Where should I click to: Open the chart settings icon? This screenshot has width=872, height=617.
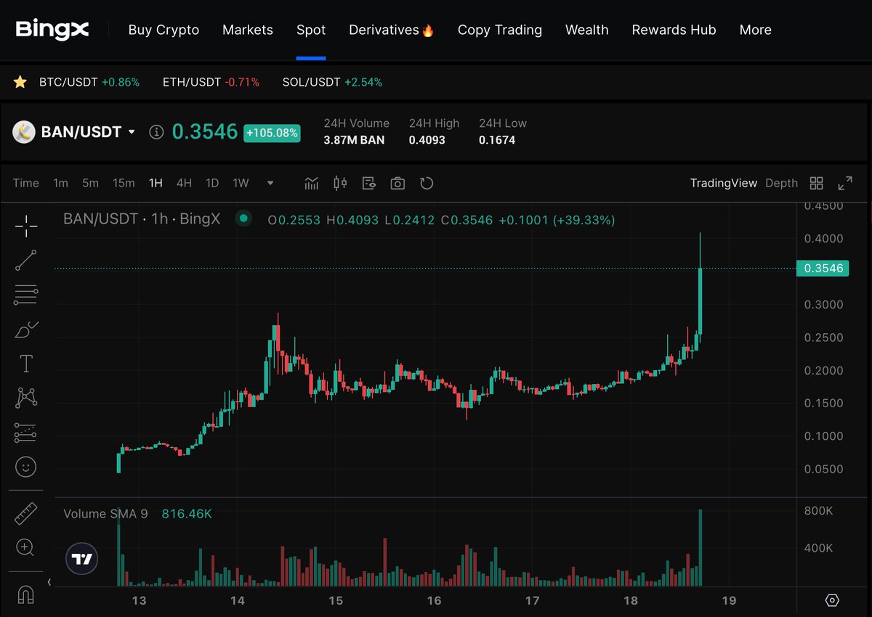(368, 183)
